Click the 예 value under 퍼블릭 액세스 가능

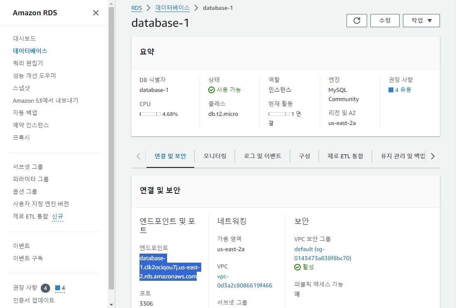coord(297,294)
